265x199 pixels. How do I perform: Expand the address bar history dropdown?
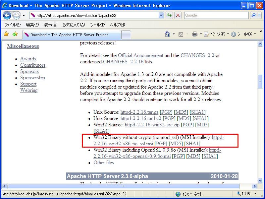pos(161,15)
